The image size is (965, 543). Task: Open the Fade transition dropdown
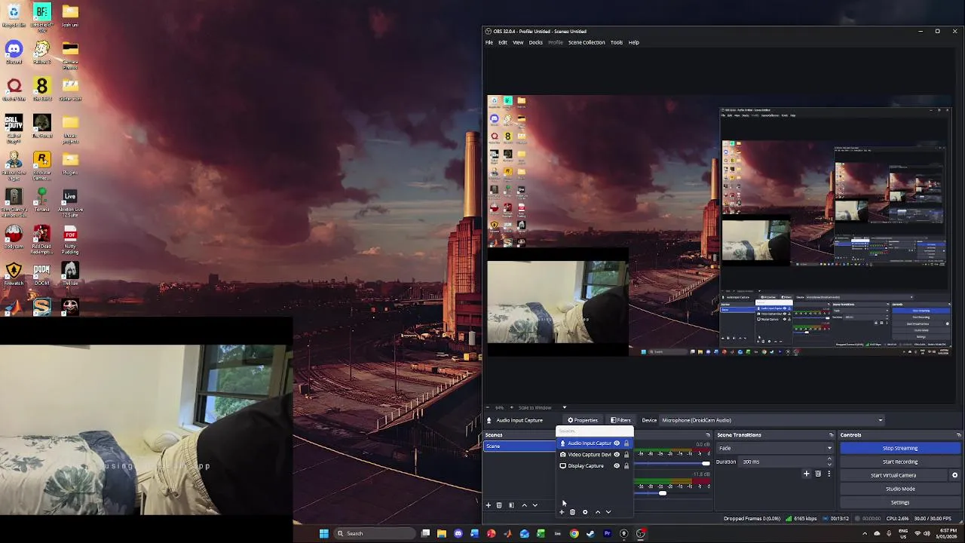pyautogui.click(x=775, y=448)
